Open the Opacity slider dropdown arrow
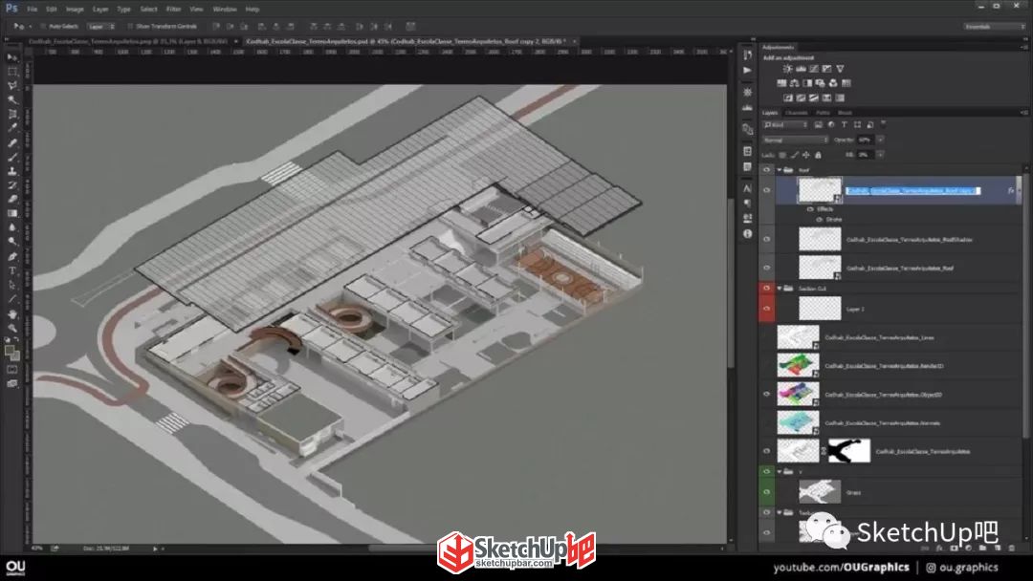Viewport: 1033px width, 581px height. point(880,140)
